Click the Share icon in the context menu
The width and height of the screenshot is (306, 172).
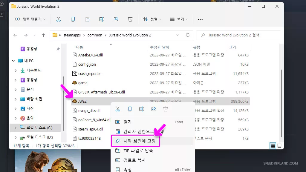pos(154,109)
